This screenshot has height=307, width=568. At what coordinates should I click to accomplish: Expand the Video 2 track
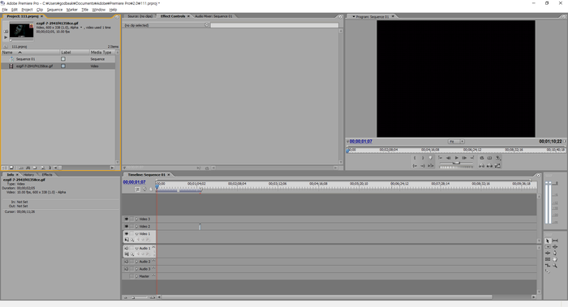(136, 226)
